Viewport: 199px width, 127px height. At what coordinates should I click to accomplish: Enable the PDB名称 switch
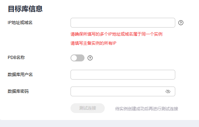click(x=78, y=58)
